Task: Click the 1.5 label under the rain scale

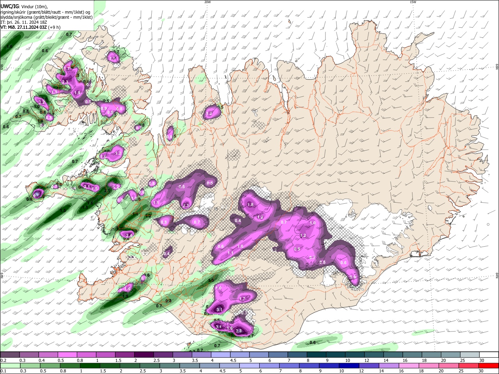Action: [103, 371]
